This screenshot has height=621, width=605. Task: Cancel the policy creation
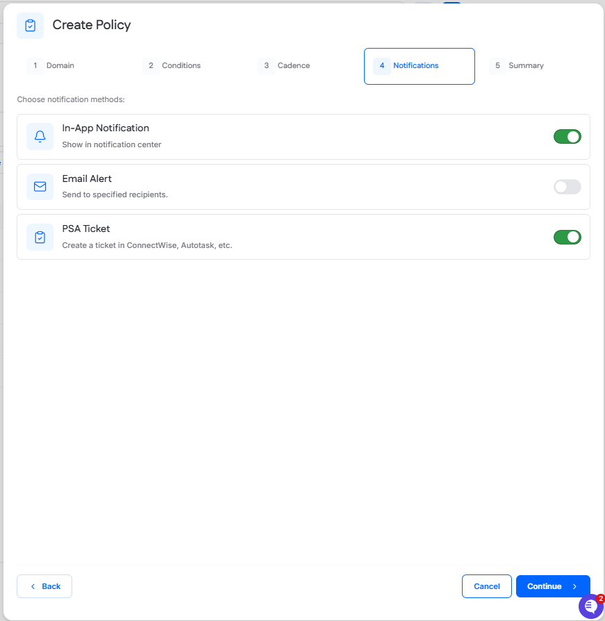point(487,586)
